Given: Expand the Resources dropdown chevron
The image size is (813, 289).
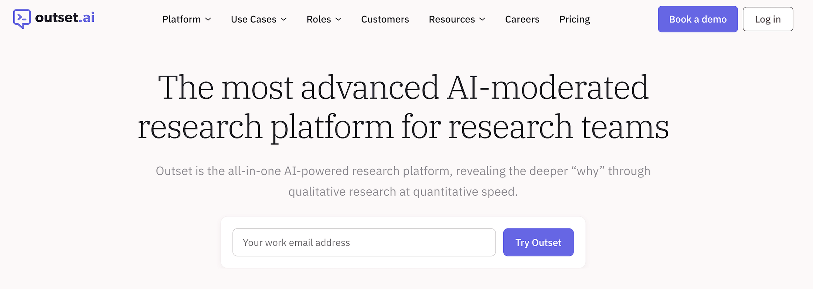Looking at the screenshot, I should pos(483,20).
